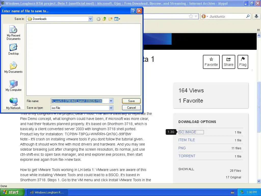Image resolution: width=261 pixels, height=196 pixels.
Task: Open the View menu icon in dialog
Action: click(x=117, y=19)
